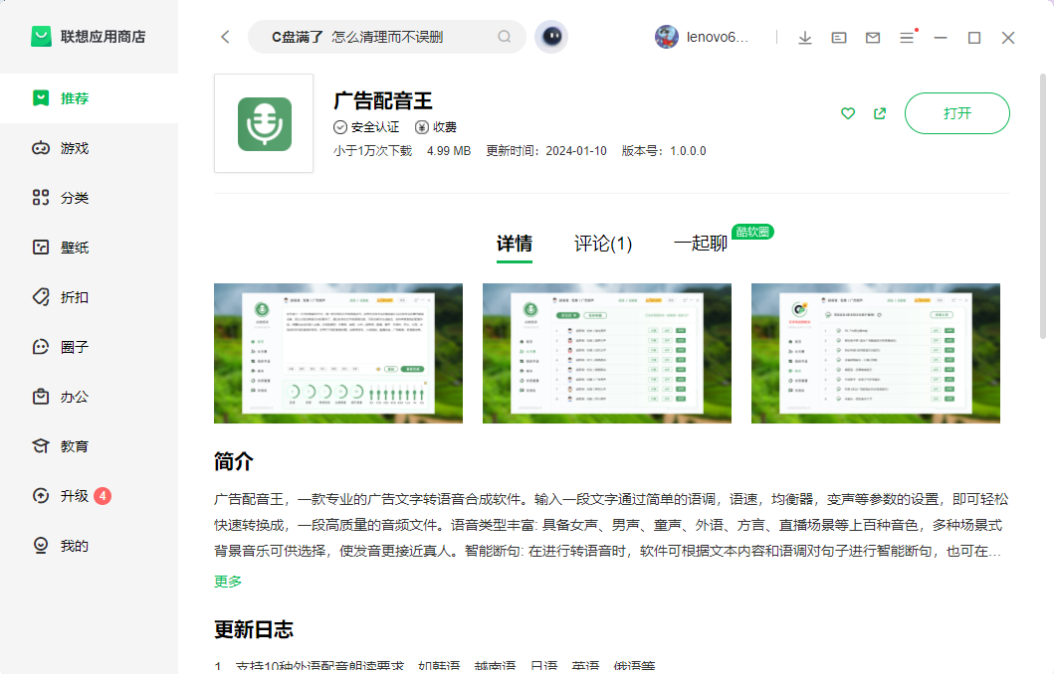Viewport: 1054px width, 674px height.
Task: Open 折扣 in the sidebar
Action: pyautogui.click(x=89, y=297)
